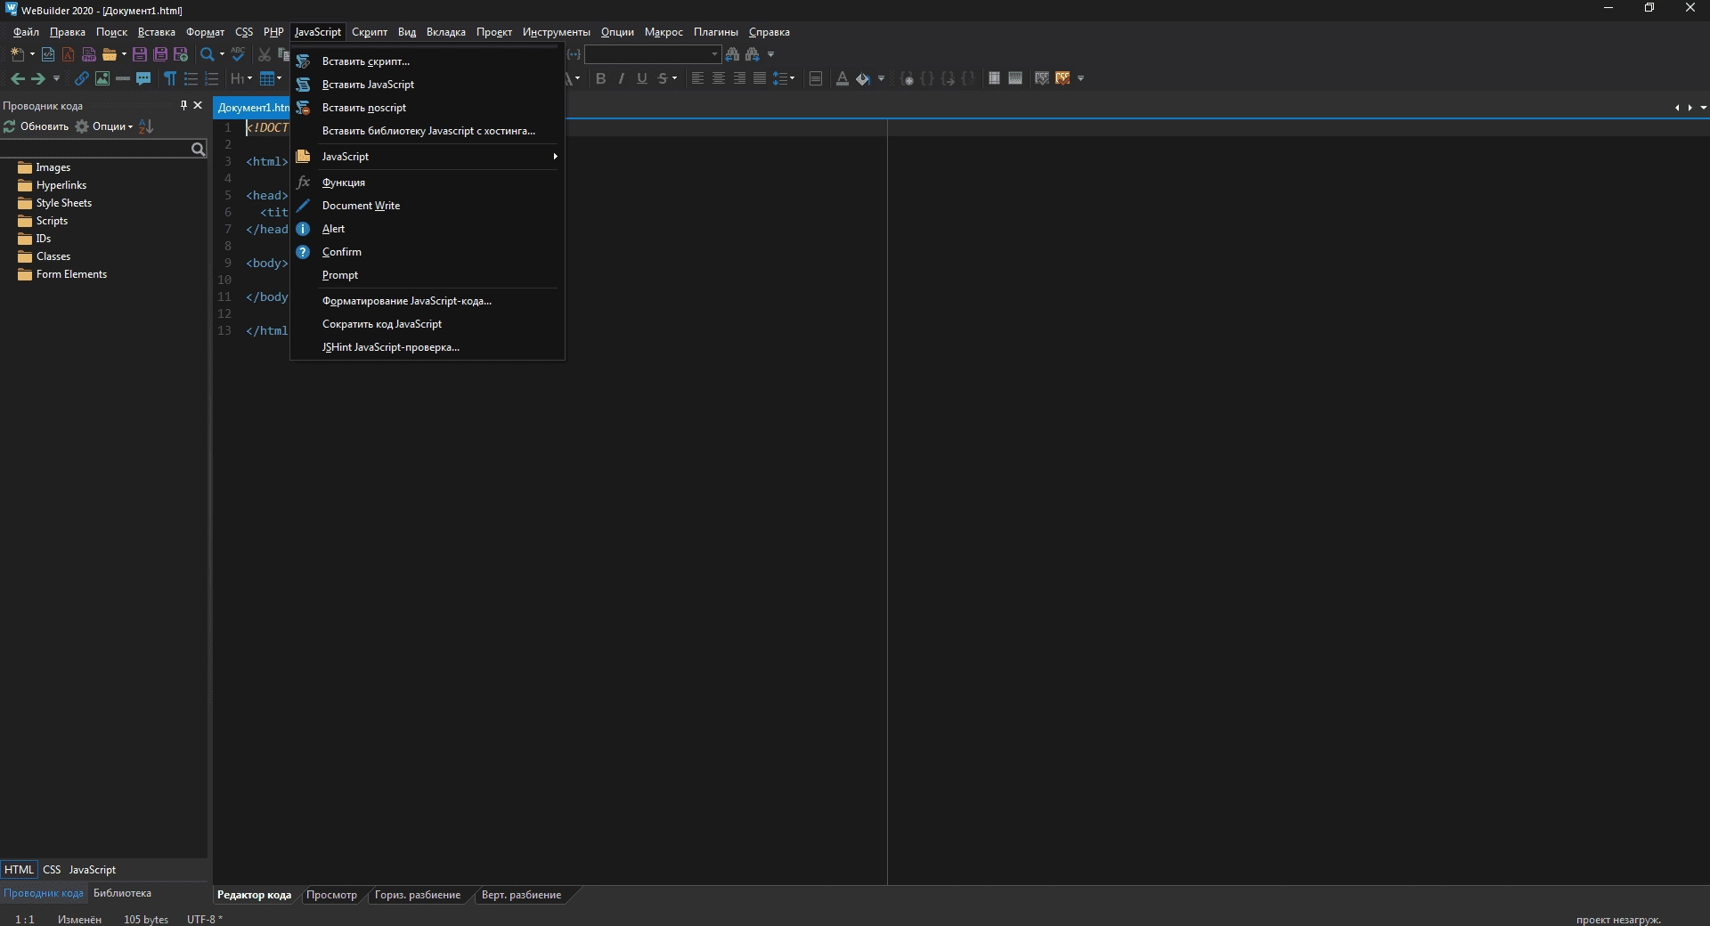Click the Обновить refresh button

pos(37,126)
